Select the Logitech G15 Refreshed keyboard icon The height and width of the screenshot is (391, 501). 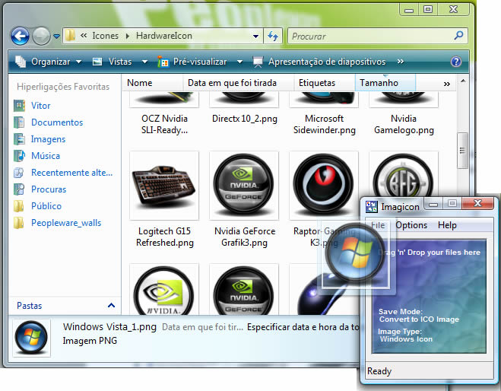[164, 185]
